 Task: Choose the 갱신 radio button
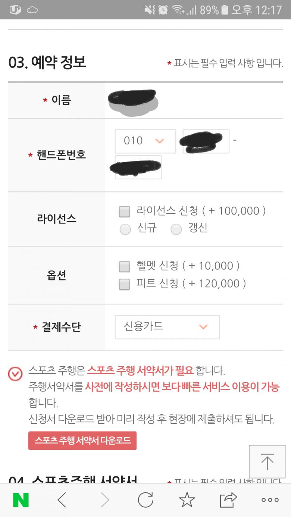tap(176, 229)
